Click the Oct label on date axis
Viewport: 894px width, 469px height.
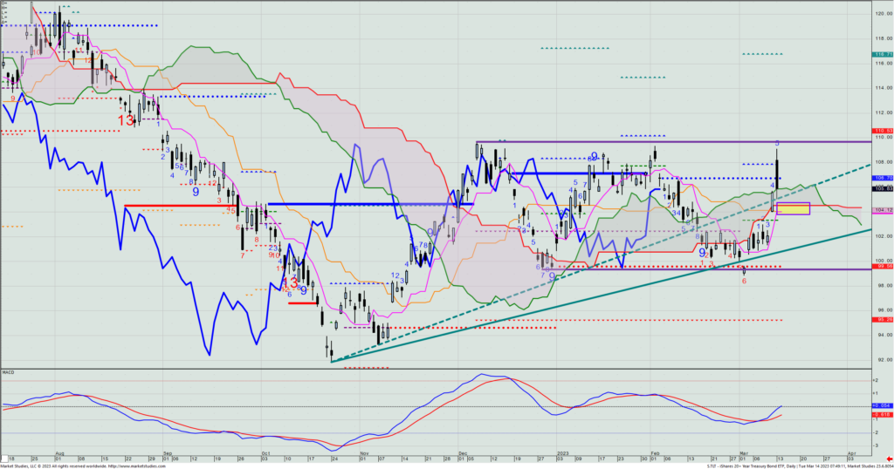click(x=265, y=453)
